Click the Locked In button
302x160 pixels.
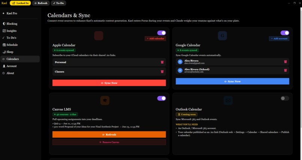point(20,3)
